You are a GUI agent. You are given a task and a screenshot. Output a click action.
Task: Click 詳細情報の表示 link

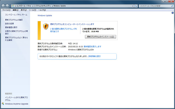point(94,56)
